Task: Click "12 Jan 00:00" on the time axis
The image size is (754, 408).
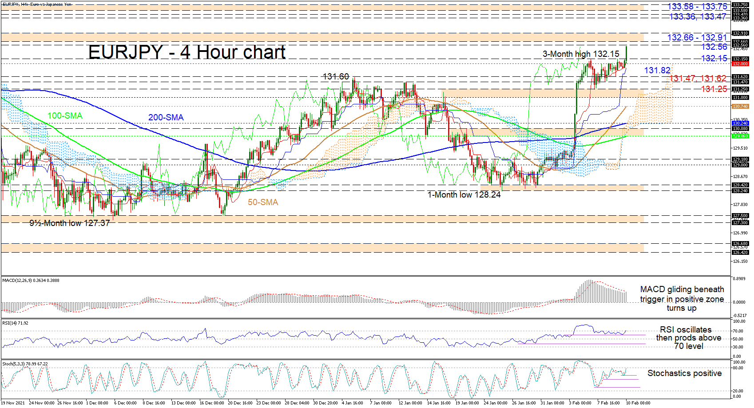Action: [x=410, y=403]
